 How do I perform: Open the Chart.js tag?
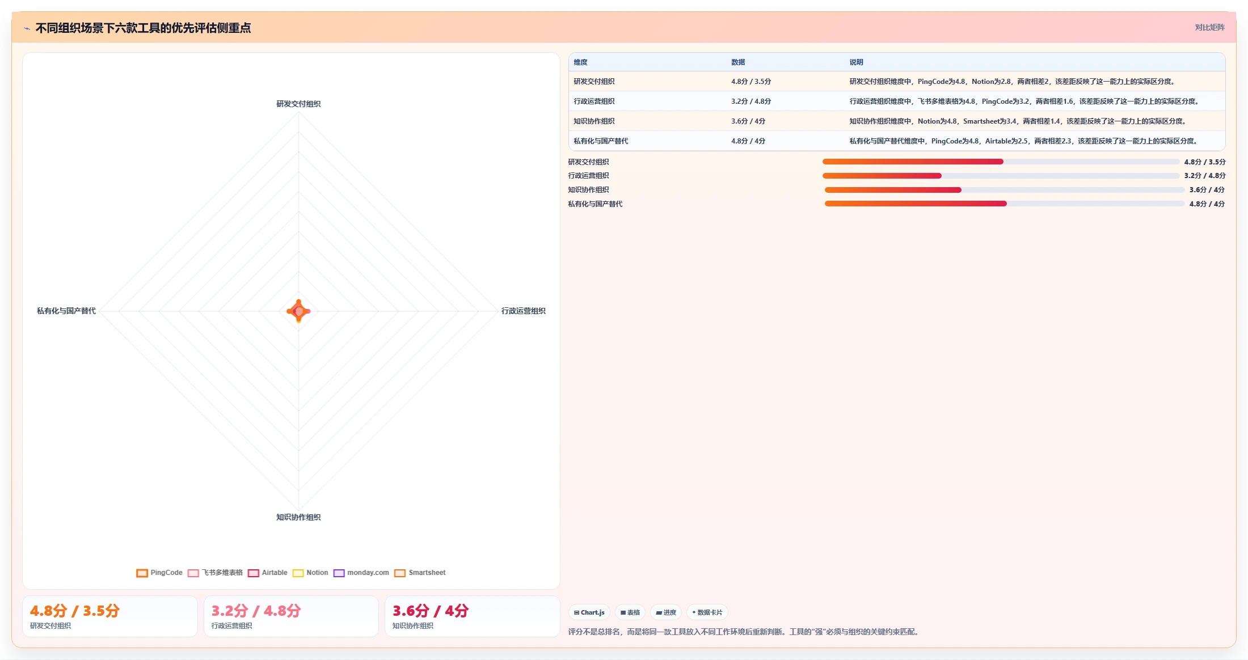589,612
